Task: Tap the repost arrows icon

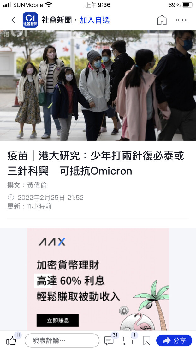Action: (128, 340)
